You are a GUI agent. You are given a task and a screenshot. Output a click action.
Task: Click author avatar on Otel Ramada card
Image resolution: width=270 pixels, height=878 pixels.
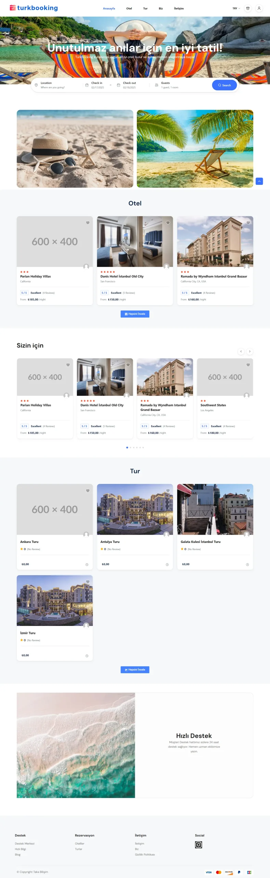247,266
